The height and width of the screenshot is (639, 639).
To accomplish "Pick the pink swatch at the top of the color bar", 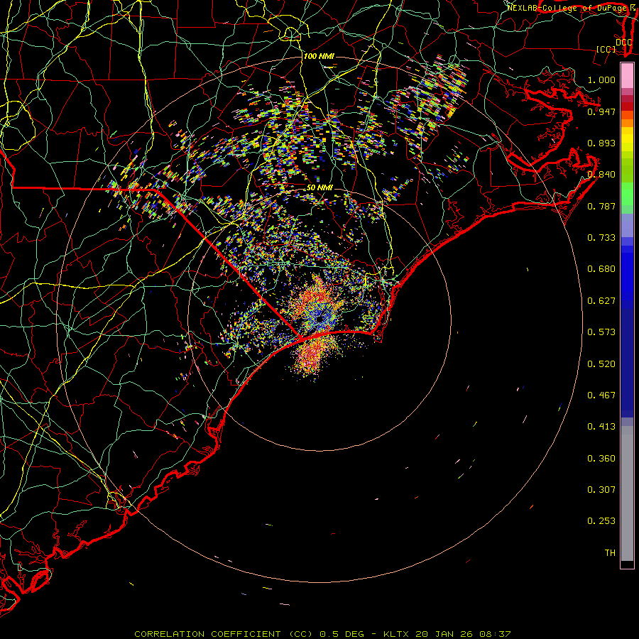I will click(x=627, y=75).
